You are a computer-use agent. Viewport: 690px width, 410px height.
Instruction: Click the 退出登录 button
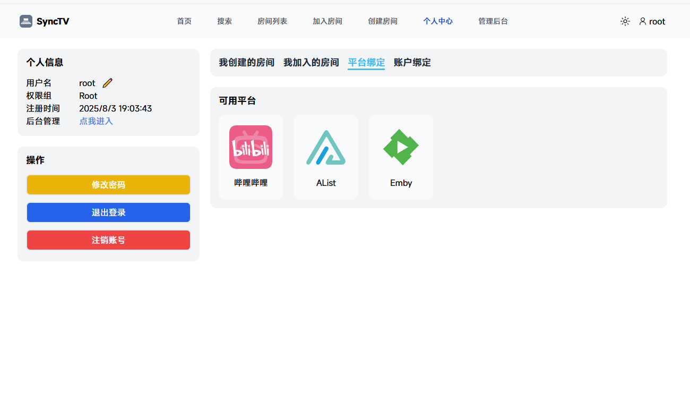click(108, 212)
